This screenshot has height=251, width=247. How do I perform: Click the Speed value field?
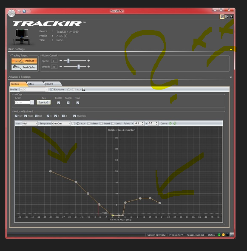54,61
